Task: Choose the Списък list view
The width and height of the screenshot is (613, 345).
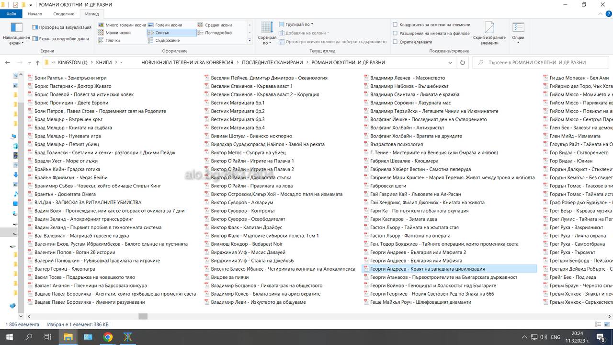Action: click(x=171, y=33)
